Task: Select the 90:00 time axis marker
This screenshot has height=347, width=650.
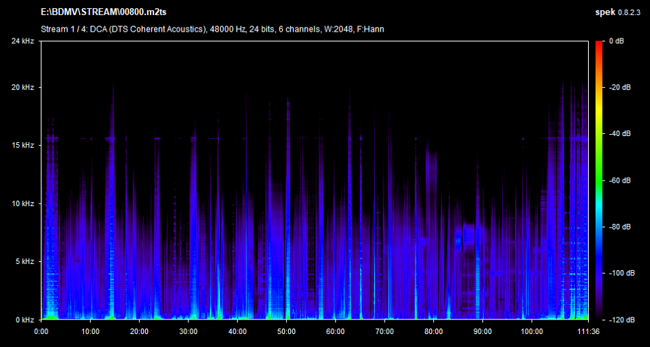Action: pos(483,331)
